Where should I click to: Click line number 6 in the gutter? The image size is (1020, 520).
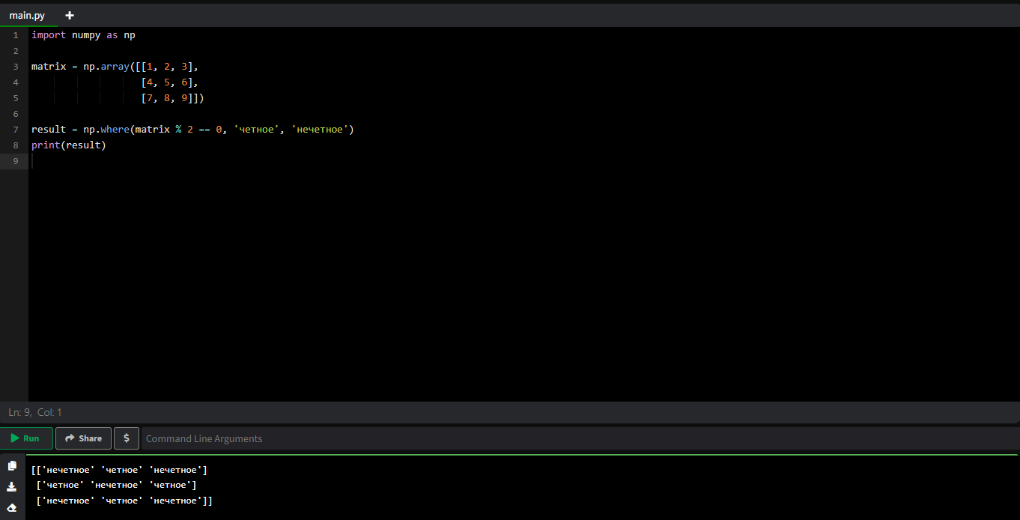pos(15,114)
